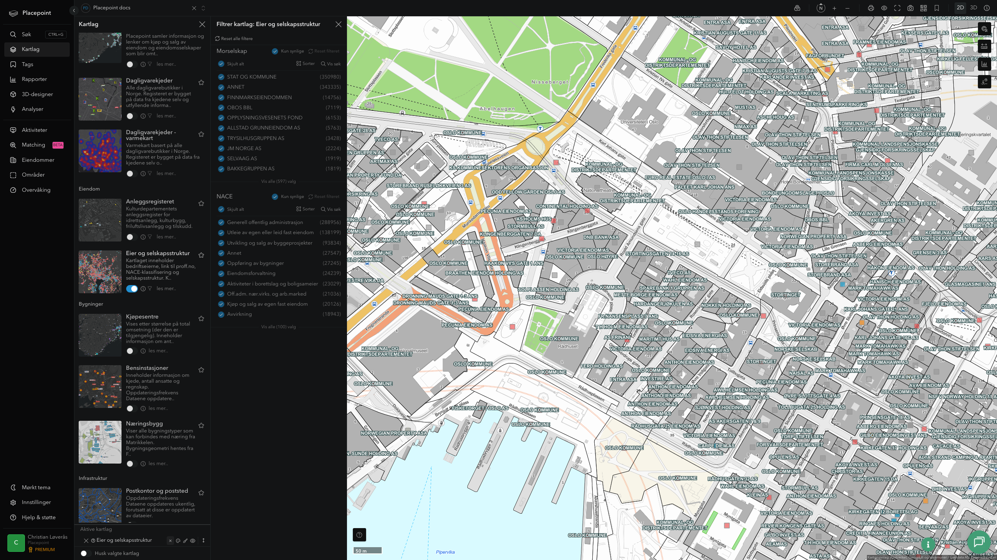Select Analyser in sidebar
The height and width of the screenshot is (560, 997).
click(x=37, y=109)
